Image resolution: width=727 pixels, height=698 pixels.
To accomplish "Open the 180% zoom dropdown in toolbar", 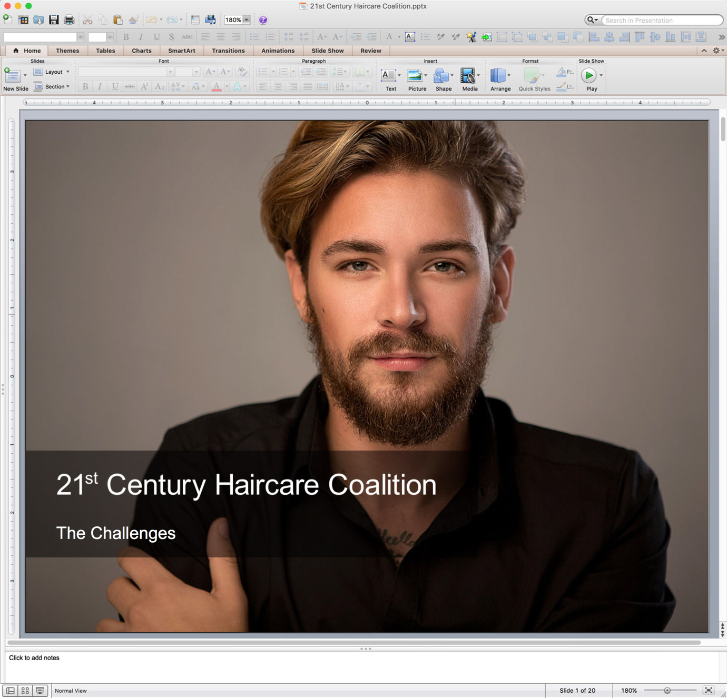I will (246, 20).
